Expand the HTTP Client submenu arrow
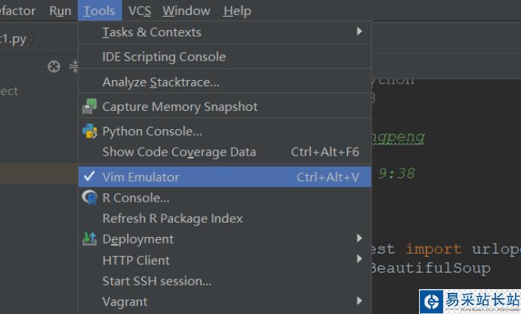 (x=359, y=260)
